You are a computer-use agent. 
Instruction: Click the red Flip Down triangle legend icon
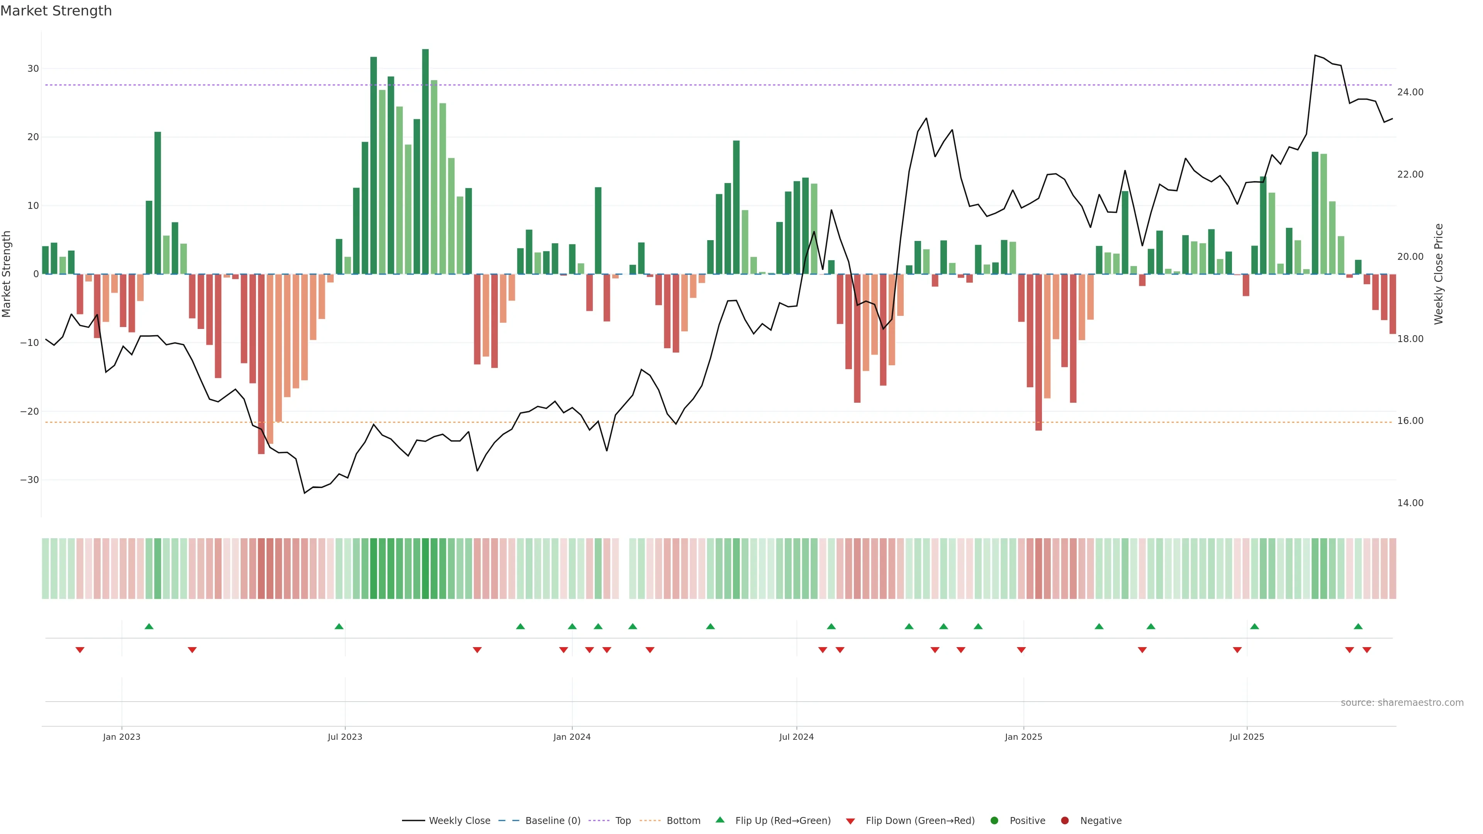click(850, 821)
